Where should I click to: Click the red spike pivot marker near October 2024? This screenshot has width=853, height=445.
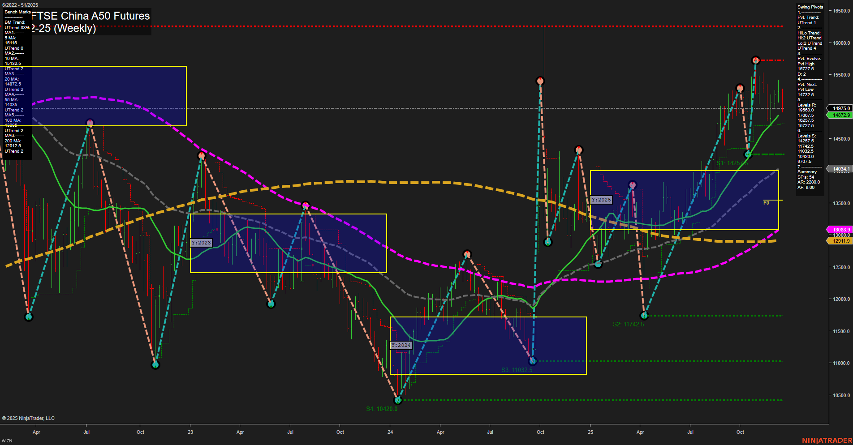540,81
